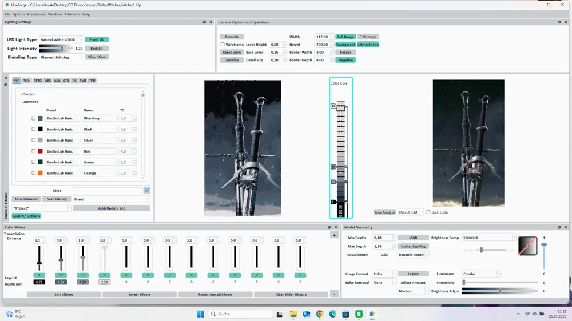Viewport: 572px width, 321px height.
Task: Open the Luminance Combo dropdown
Action: pos(482,274)
